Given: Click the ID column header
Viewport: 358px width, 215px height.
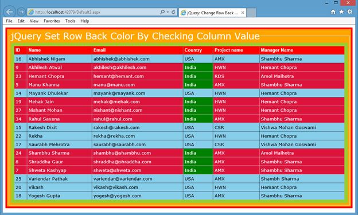Looking at the screenshot, I should 21,50.
